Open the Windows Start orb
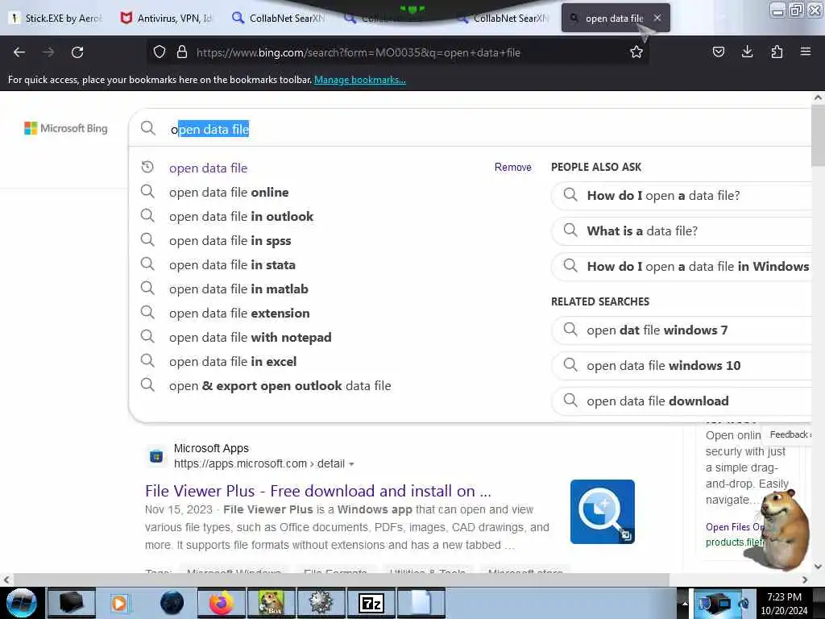The height and width of the screenshot is (619, 825). coord(21,603)
